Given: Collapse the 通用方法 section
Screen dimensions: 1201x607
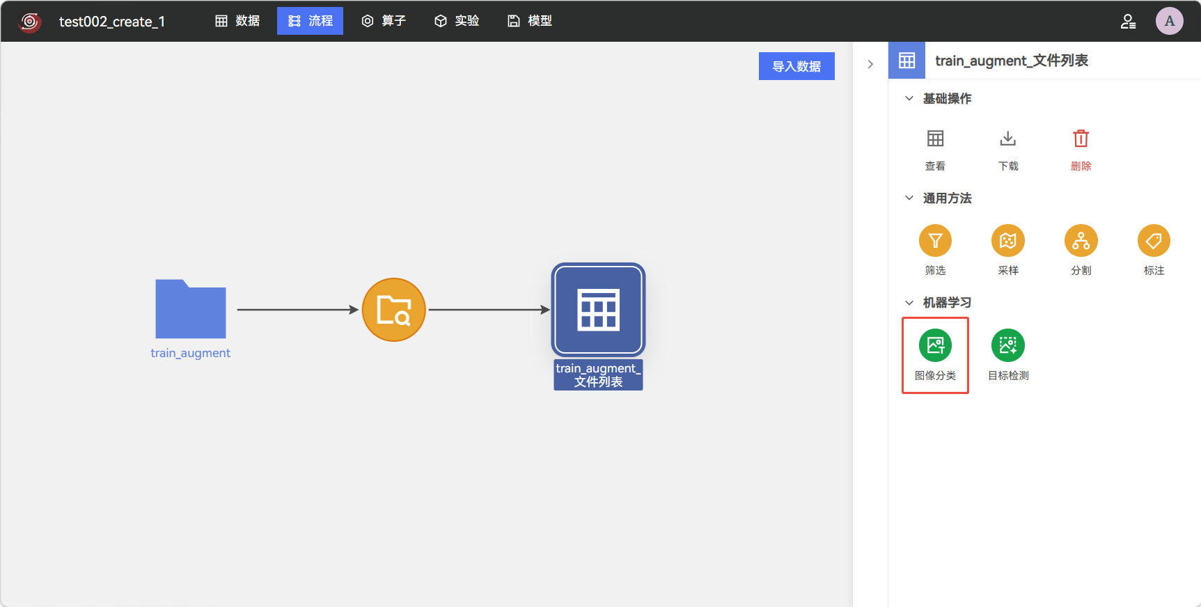Looking at the screenshot, I should [x=909, y=198].
